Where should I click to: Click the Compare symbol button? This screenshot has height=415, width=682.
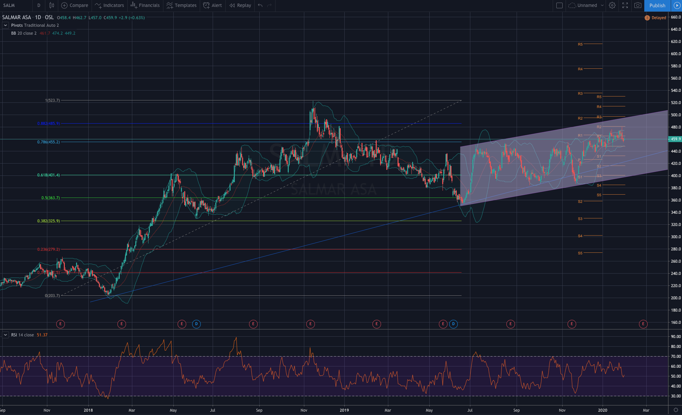pyautogui.click(x=75, y=5)
